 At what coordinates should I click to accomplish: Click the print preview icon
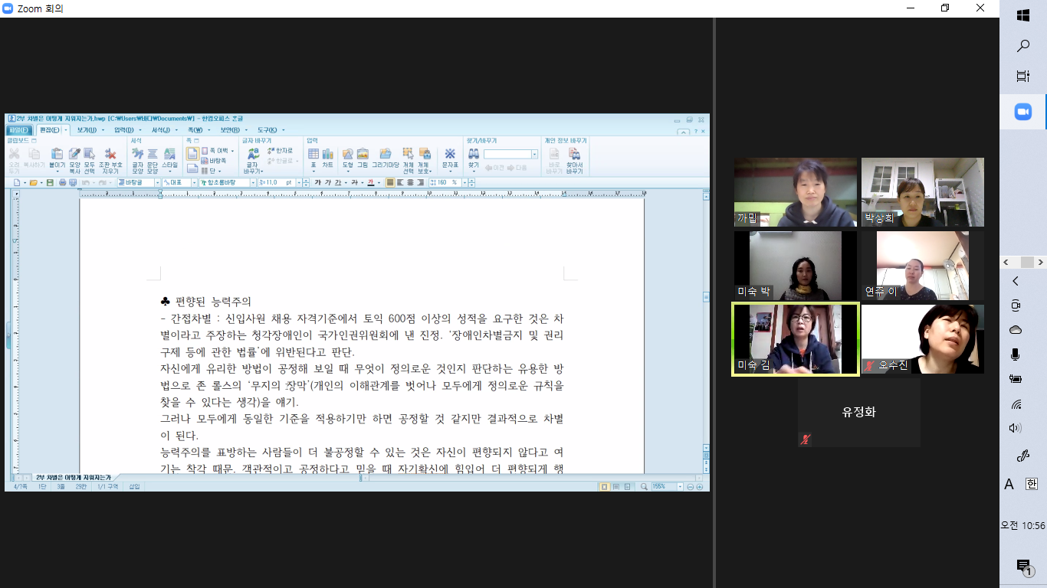coord(73,183)
